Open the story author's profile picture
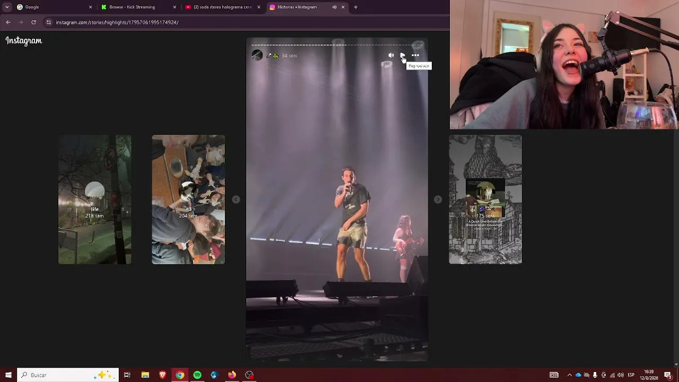This screenshot has height=382, width=679. click(x=257, y=55)
